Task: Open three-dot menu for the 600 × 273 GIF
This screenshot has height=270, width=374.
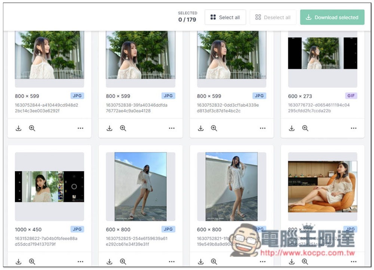Action: point(353,128)
